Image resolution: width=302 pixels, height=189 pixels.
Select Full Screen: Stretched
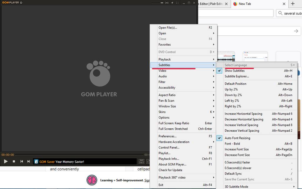point(183,129)
